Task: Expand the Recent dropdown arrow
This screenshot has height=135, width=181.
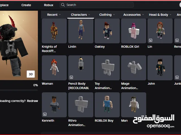Action: coord(60,15)
